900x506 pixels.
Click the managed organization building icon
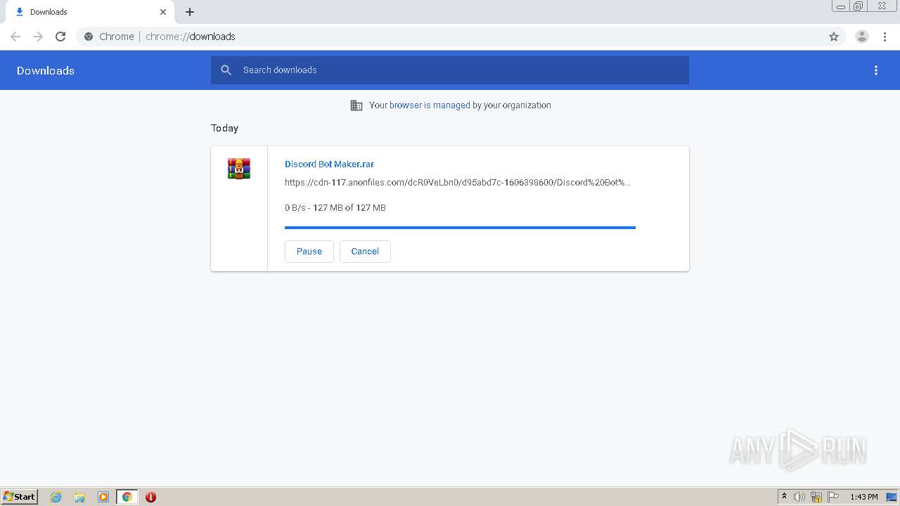coord(356,105)
